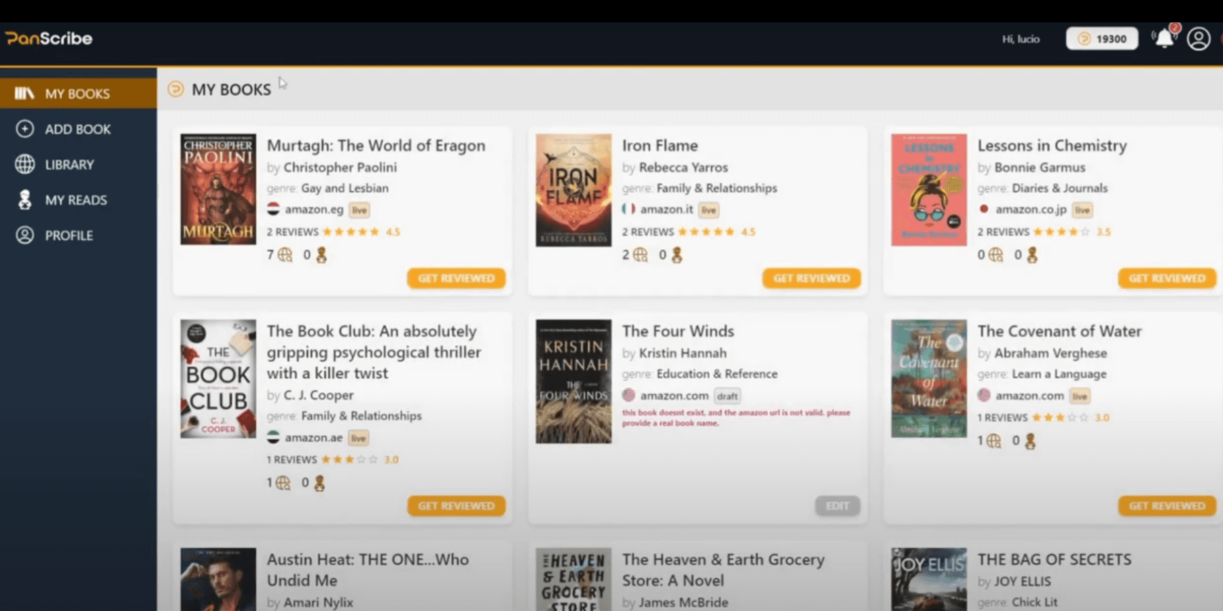Click the title THE BAG OF SECRETS
Screen dimensions: 1223x611
pyautogui.click(x=1054, y=559)
